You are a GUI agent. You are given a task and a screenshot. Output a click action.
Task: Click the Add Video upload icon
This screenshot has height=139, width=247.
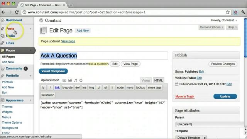coord(70,80)
